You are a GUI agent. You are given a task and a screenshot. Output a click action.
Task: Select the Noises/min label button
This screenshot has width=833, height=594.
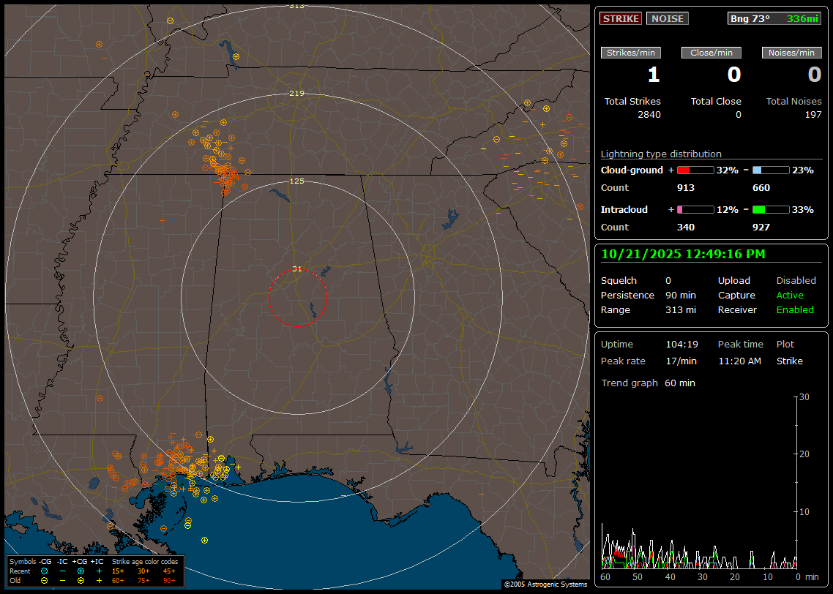pyautogui.click(x=791, y=53)
